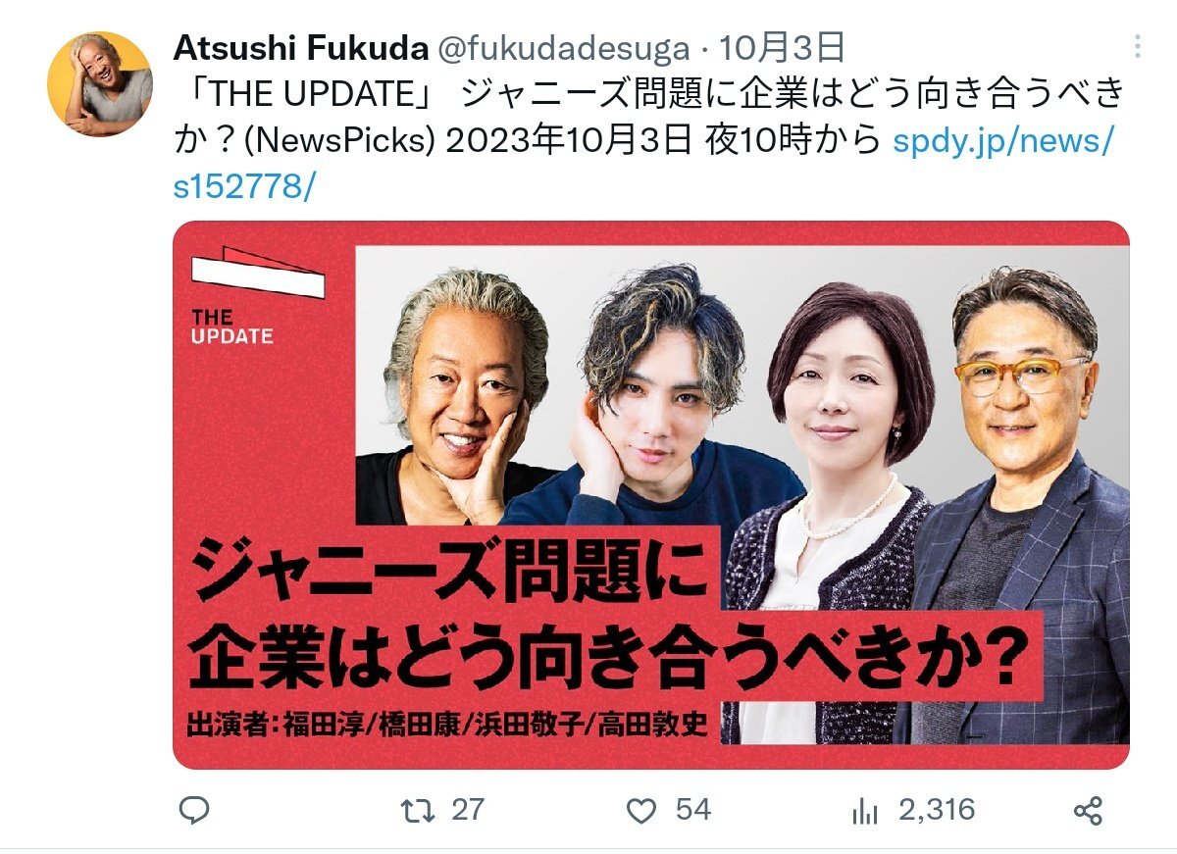The height and width of the screenshot is (854, 1177).
Task: Click the 2,316 views count
Action: coord(937,810)
